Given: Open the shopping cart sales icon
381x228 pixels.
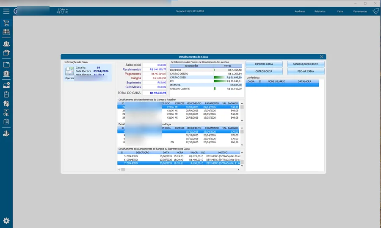Looking at the screenshot, I should pos(6,23).
